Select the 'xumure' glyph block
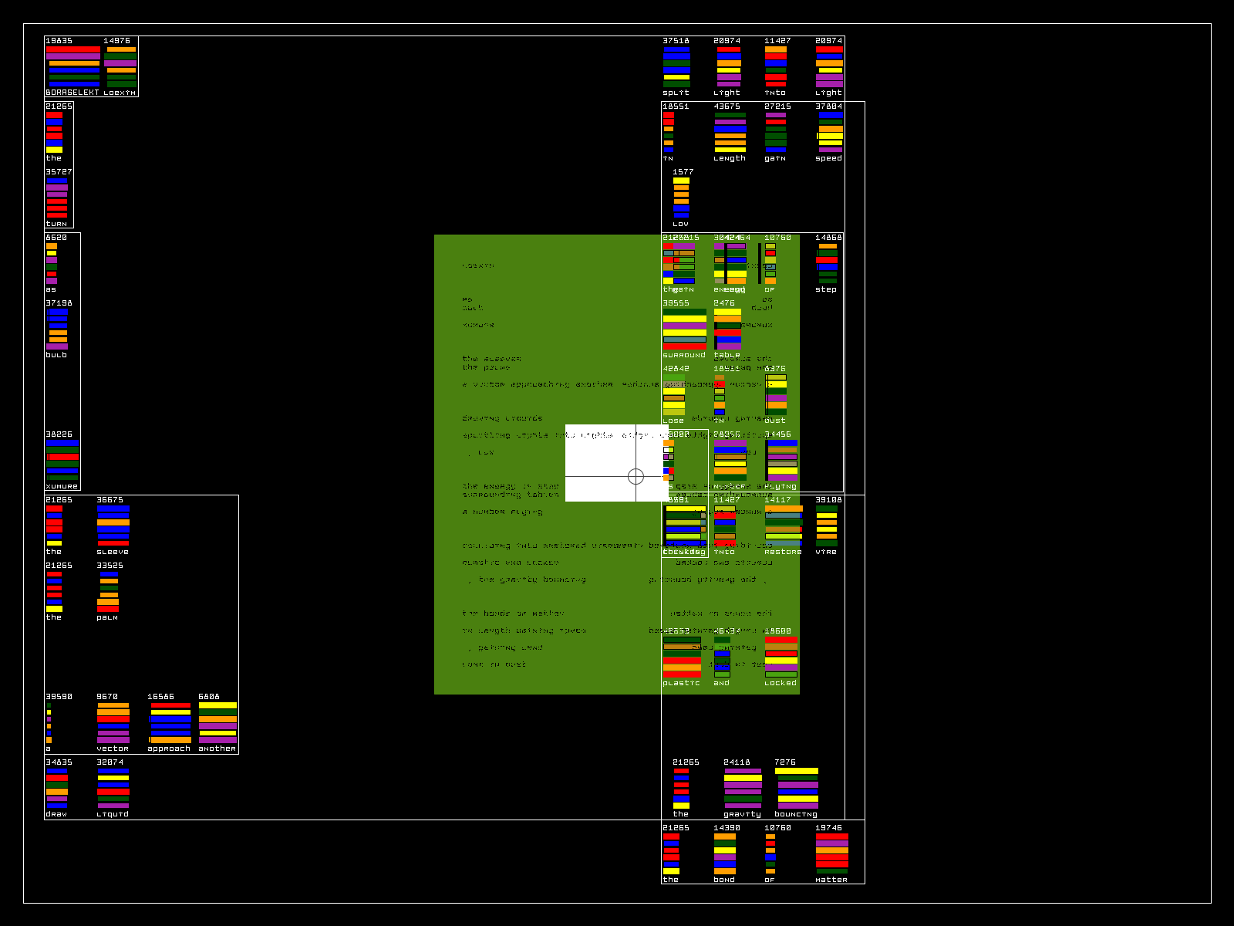 pyautogui.click(x=62, y=460)
